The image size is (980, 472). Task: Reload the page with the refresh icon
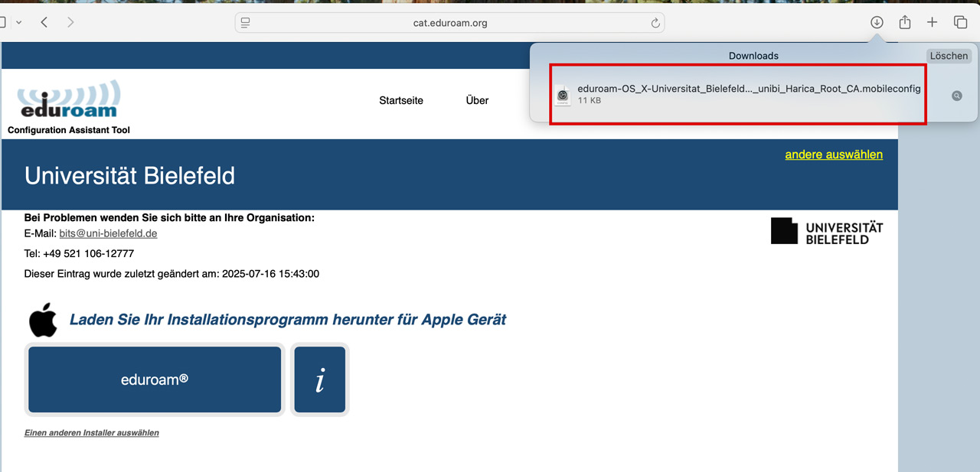(x=655, y=23)
